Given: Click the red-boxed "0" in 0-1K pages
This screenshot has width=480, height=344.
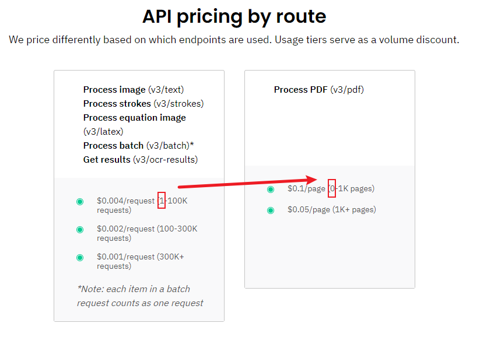Looking at the screenshot, I should (332, 189).
